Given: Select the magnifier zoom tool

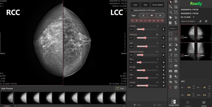Looking at the screenshot, I should [171, 7].
